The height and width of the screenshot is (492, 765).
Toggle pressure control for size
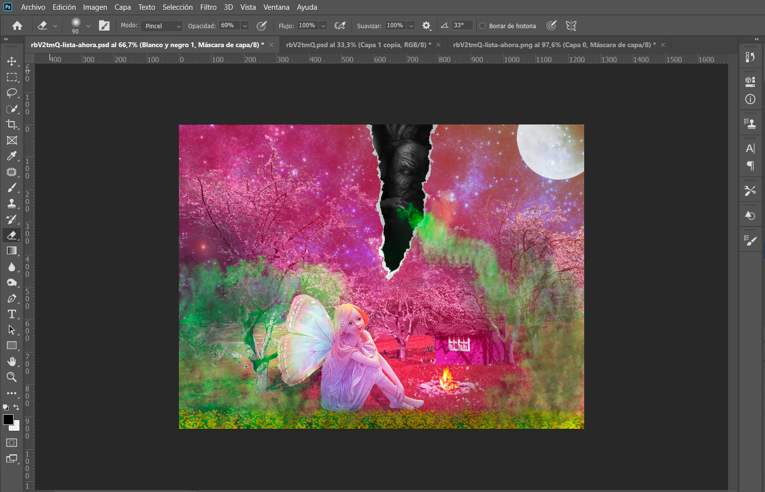(x=551, y=26)
